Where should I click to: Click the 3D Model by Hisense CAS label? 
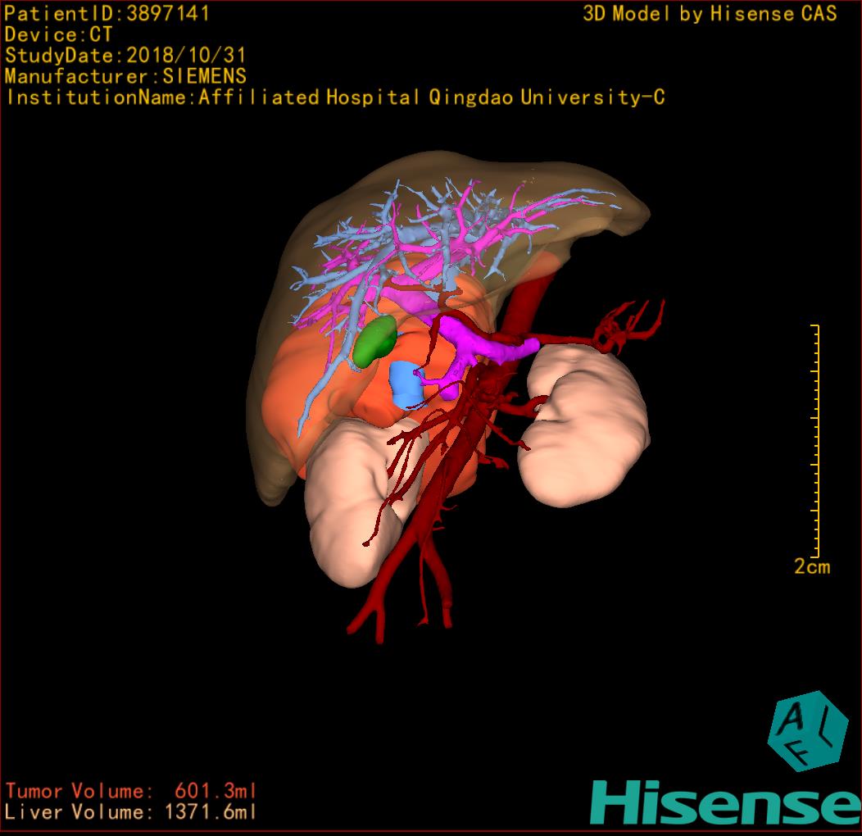pos(710,14)
